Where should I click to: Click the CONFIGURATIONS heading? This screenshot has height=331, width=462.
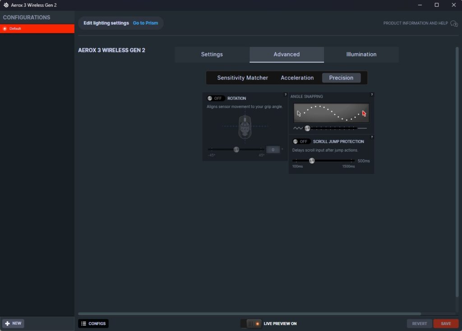(27, 18)
